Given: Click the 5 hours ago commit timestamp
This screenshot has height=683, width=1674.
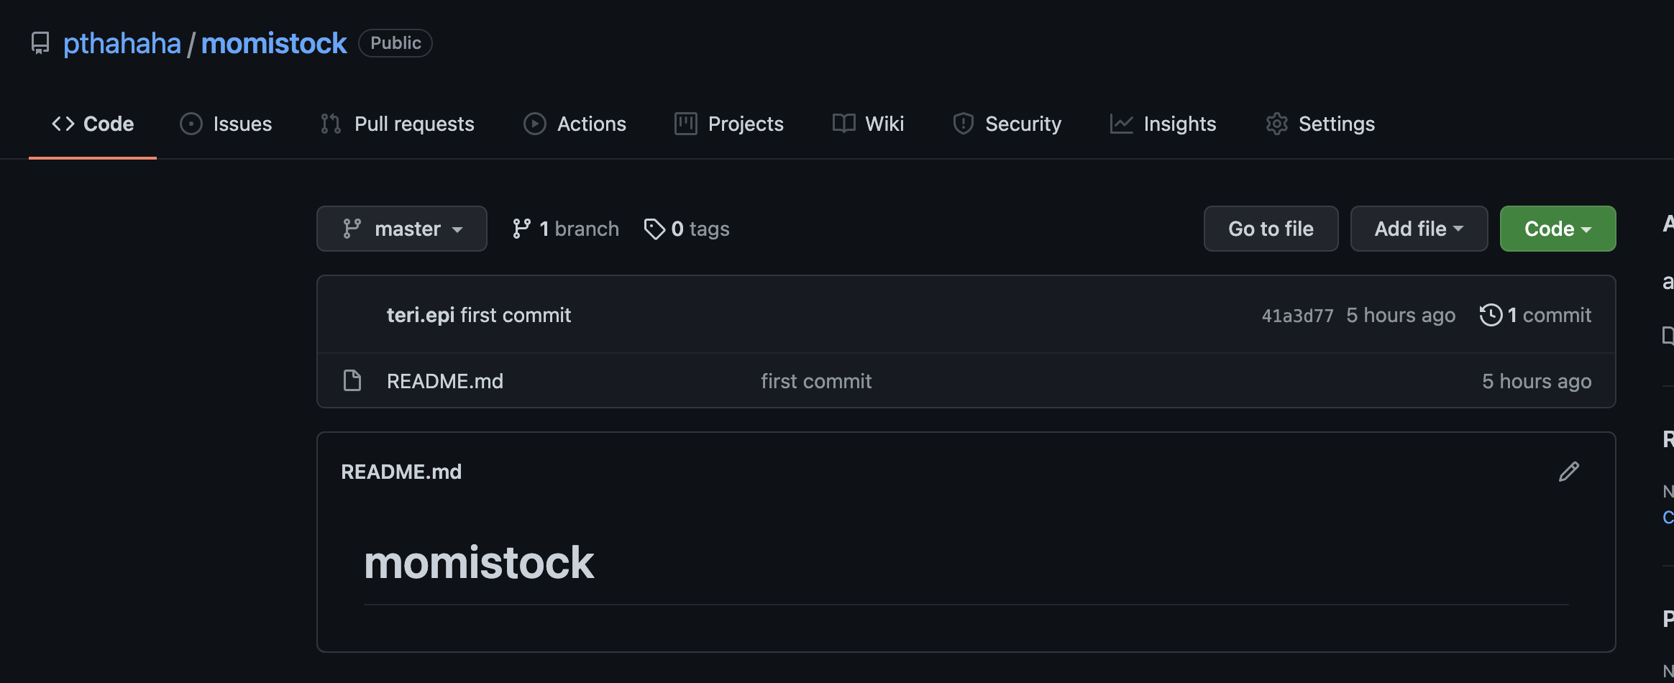Looking at the screenshot, I should click(x=1401, y=315).
